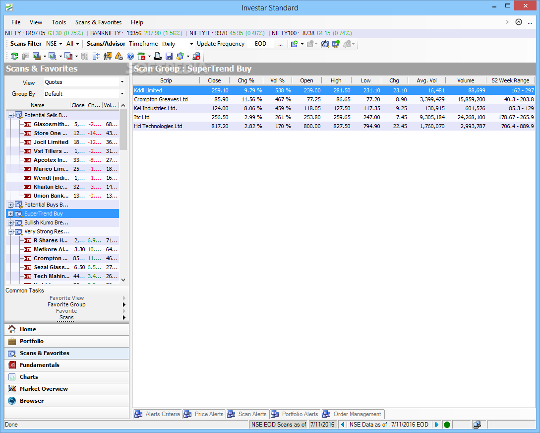Viewport: 540px width, 433px height.
Task: Open the Scans common task submenu
Action: point(66,317)
